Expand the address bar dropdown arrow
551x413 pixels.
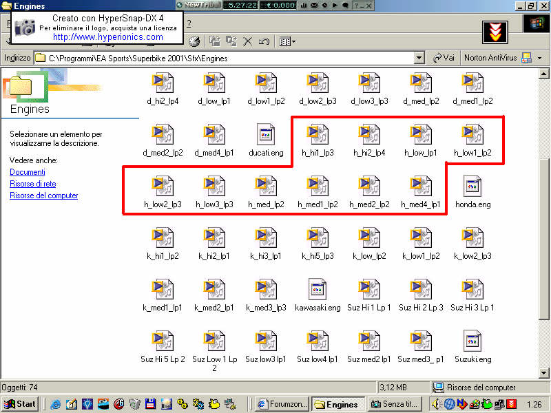pos(419,58)
